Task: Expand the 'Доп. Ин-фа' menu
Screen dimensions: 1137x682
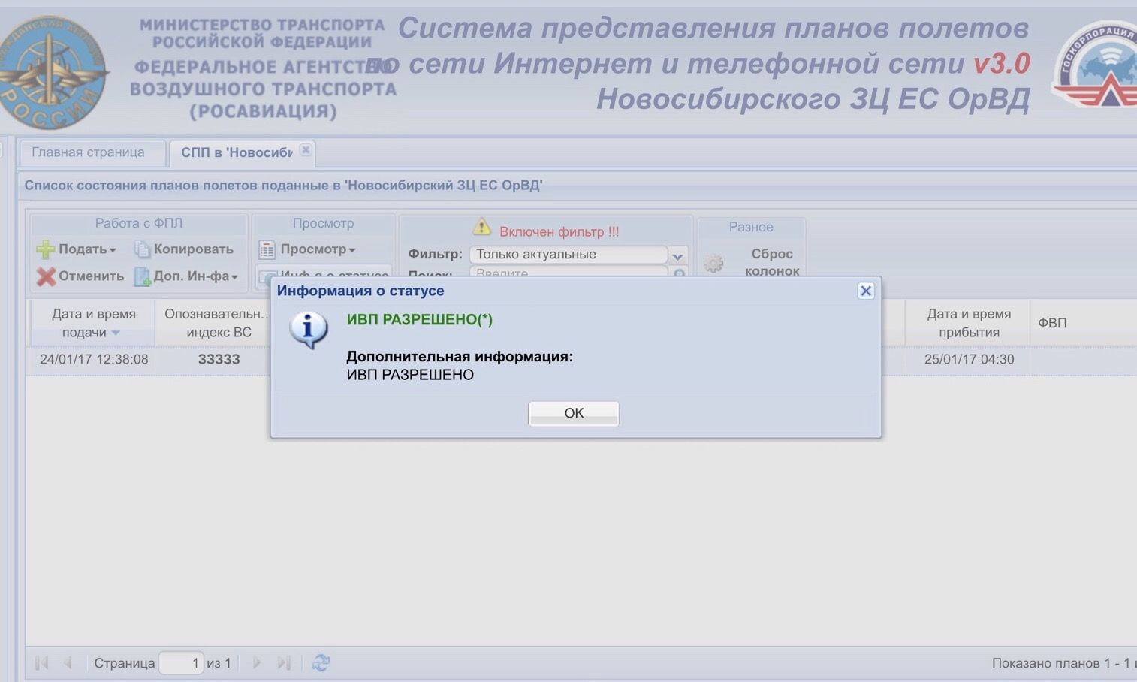Action: pyautogui.click(x=186, y=276)
